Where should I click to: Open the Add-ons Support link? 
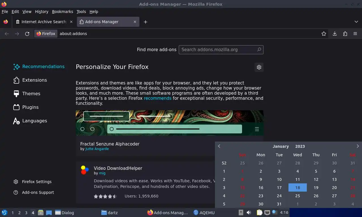click(34, 192)
